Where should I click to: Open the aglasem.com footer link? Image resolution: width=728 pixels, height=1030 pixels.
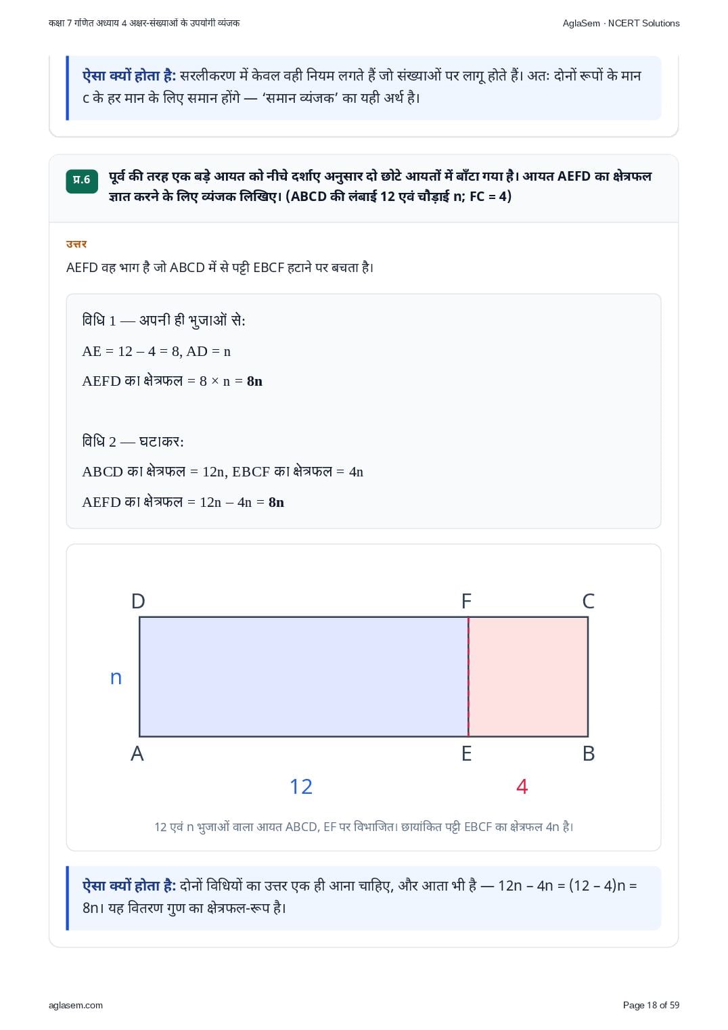point(76,1005)
